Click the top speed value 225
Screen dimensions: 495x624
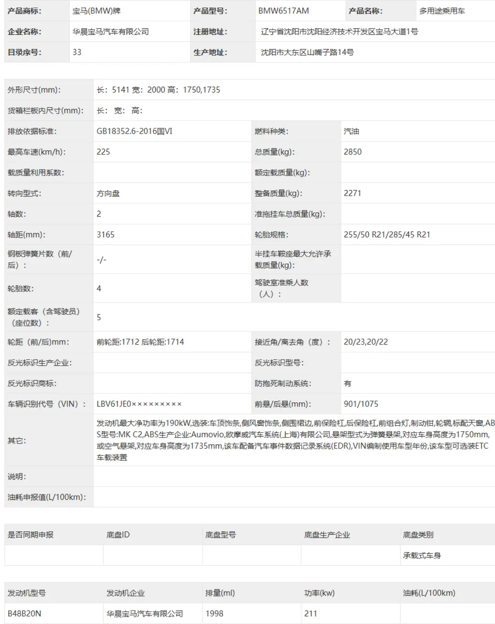pyautogui.click(x=103, y=152)
